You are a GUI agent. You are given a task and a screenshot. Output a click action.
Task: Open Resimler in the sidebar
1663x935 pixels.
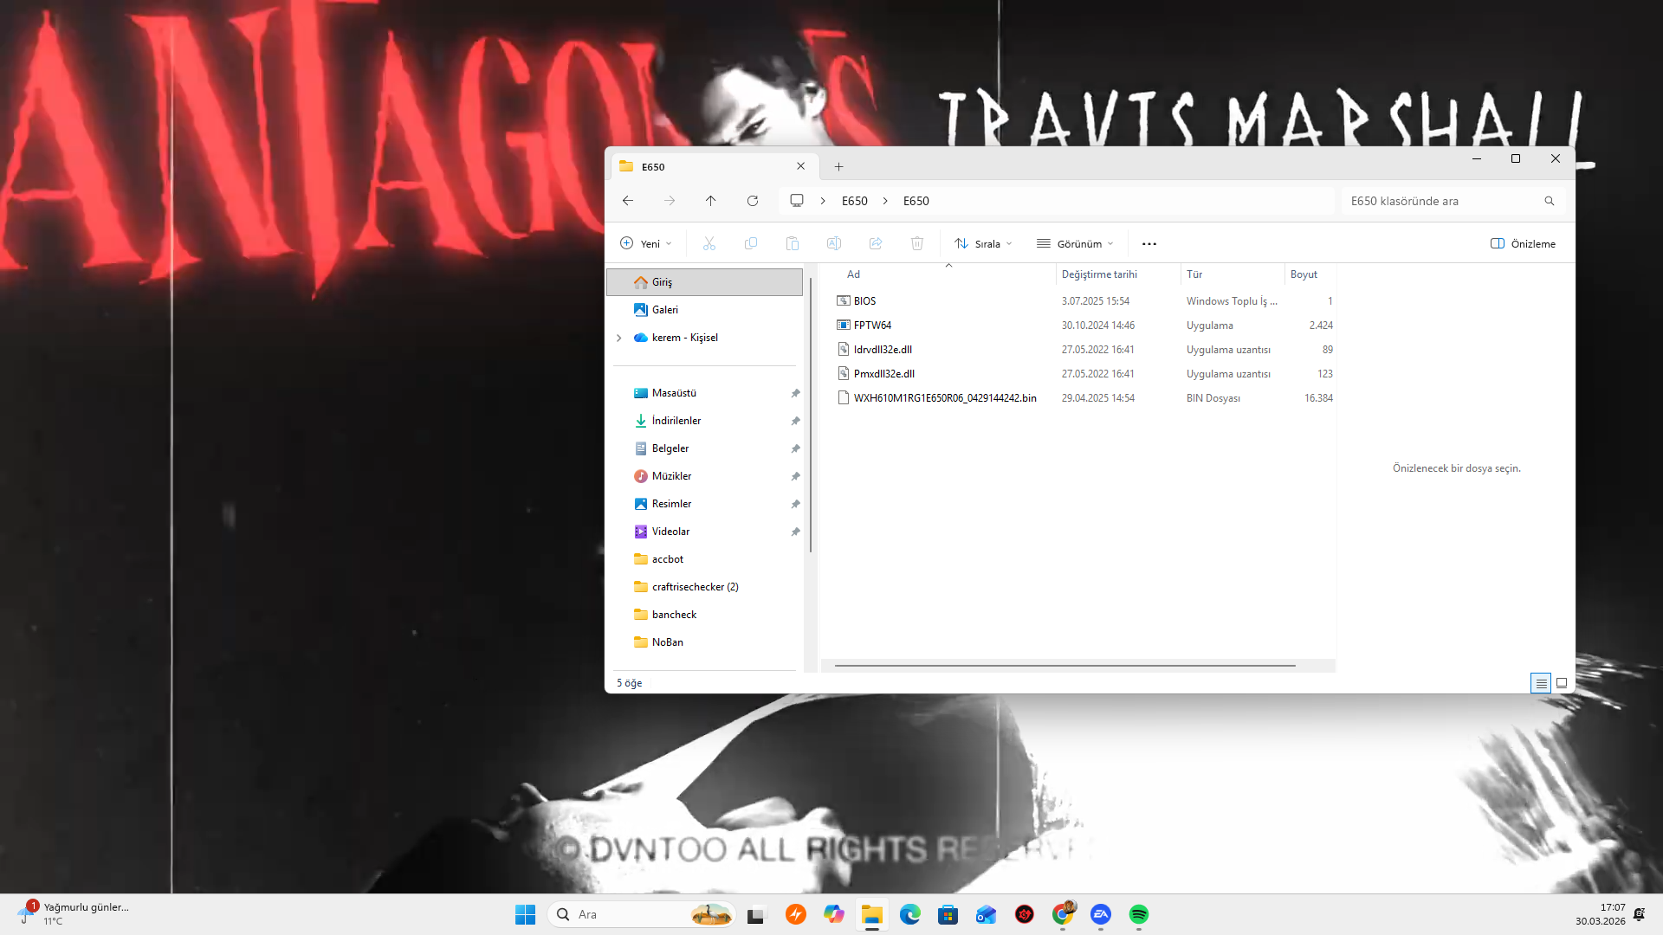(x=704, y=504)
